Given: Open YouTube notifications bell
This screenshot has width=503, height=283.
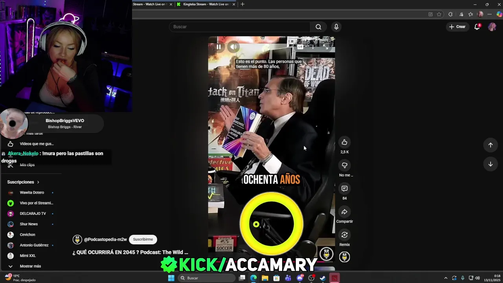Looking at the screenshot, I should (477, 27).
